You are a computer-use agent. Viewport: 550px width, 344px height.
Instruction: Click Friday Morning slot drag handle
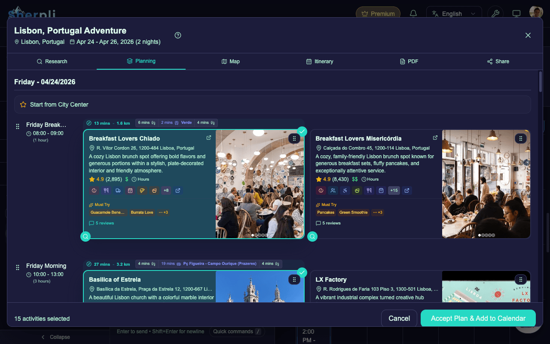point(18,267)
